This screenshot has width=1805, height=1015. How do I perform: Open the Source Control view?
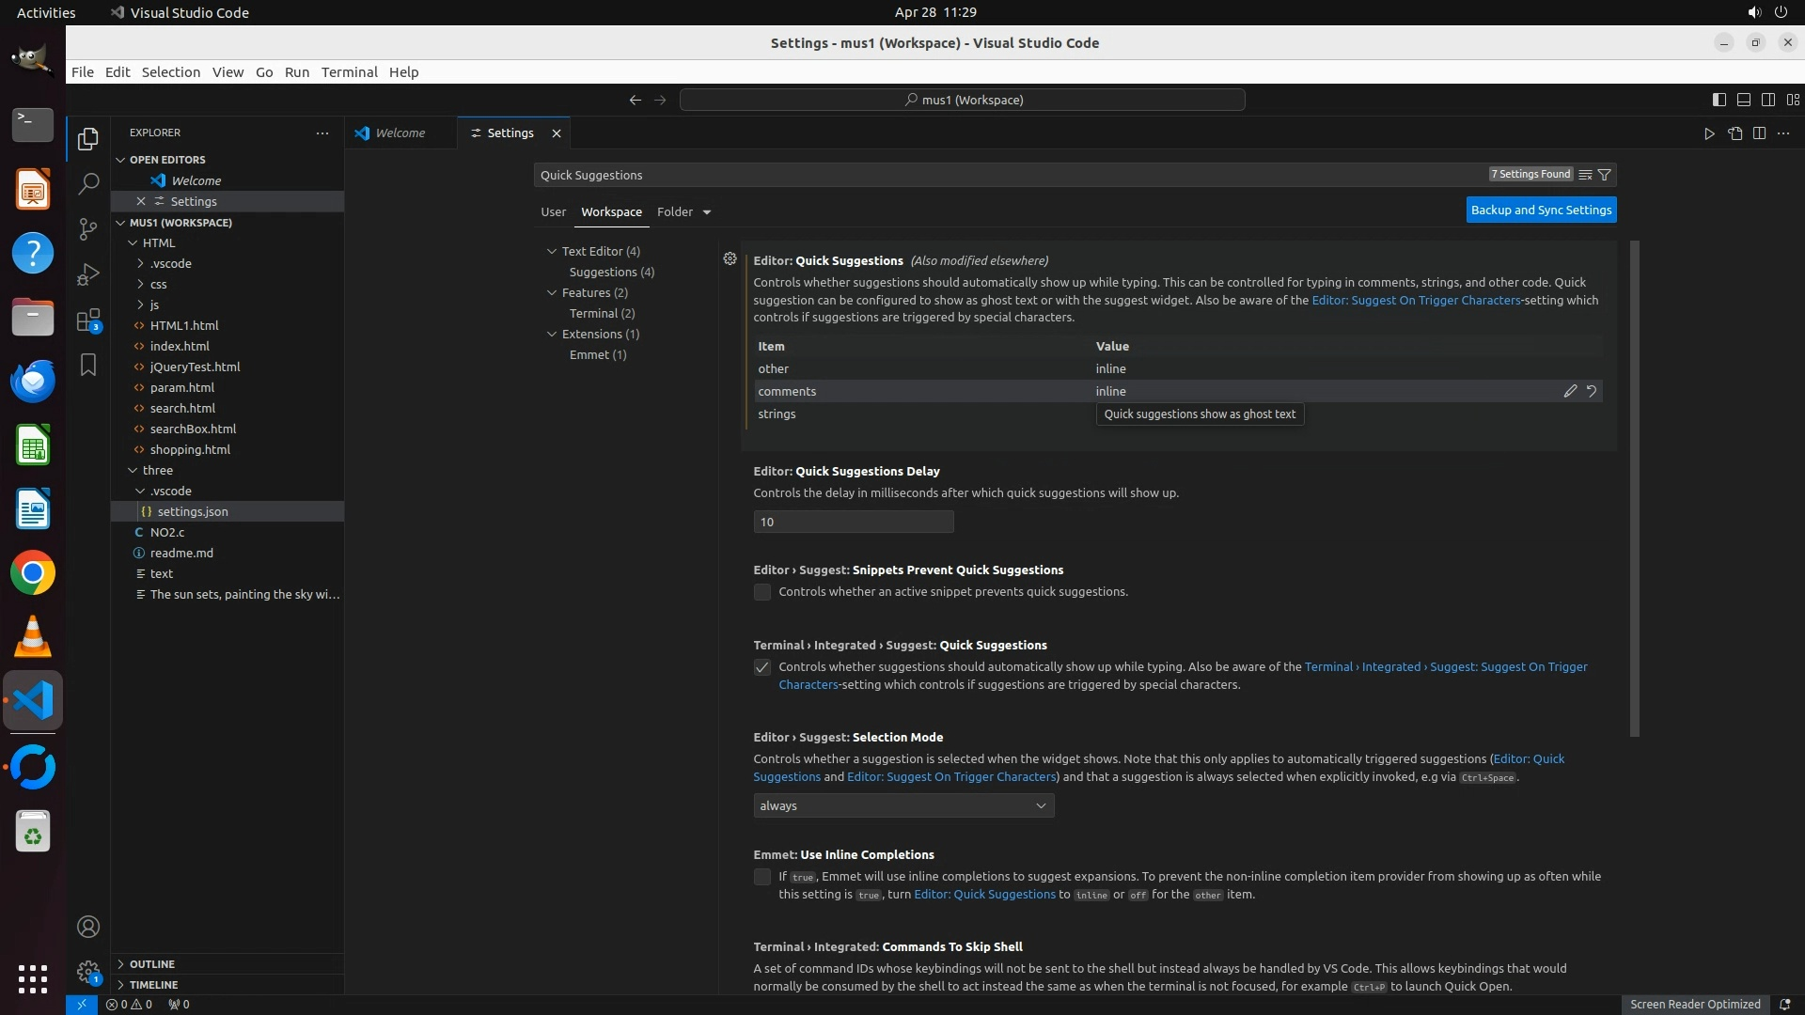tap(88, 228)
